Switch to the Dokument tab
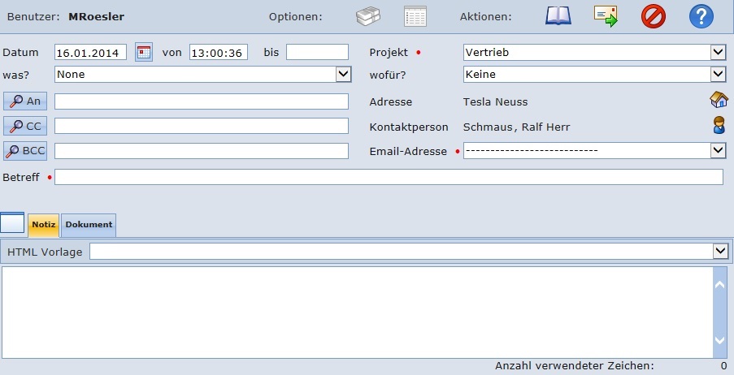The height and width of the screenshot is (375, 734). [89, 225]
